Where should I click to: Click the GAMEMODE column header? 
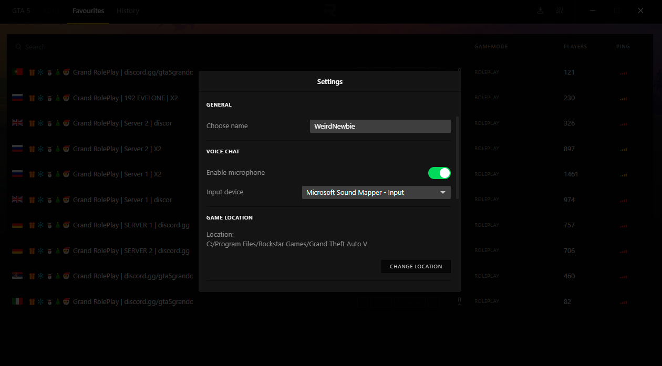pos(491,47)
